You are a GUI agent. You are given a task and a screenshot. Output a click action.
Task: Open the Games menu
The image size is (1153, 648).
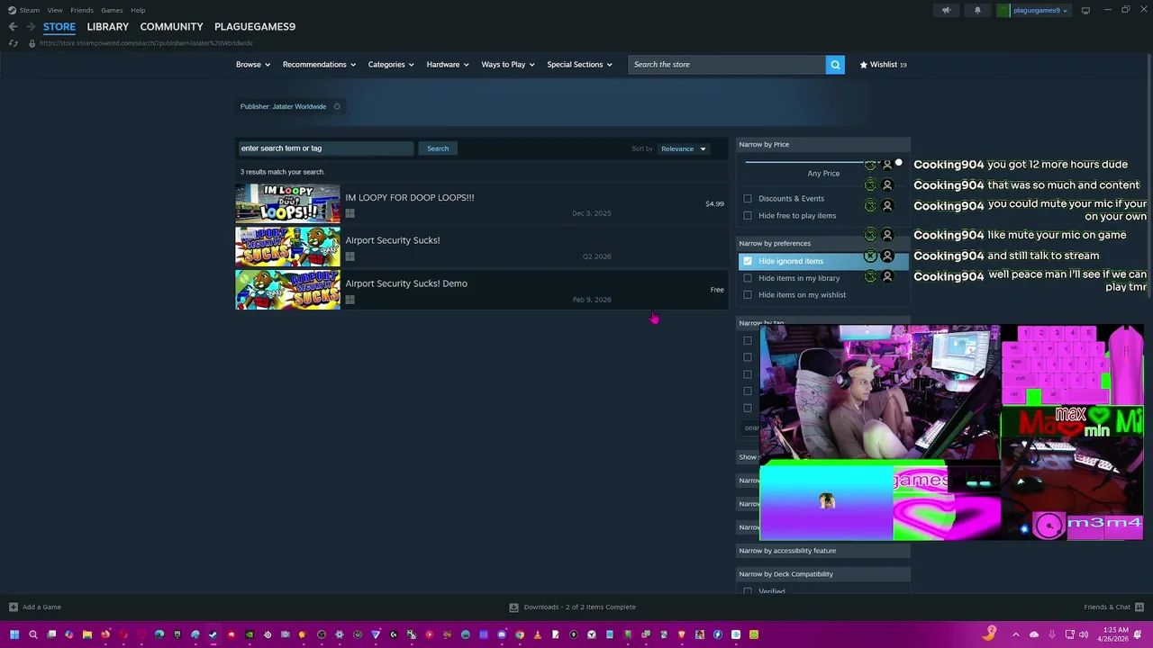pos(112,11)
